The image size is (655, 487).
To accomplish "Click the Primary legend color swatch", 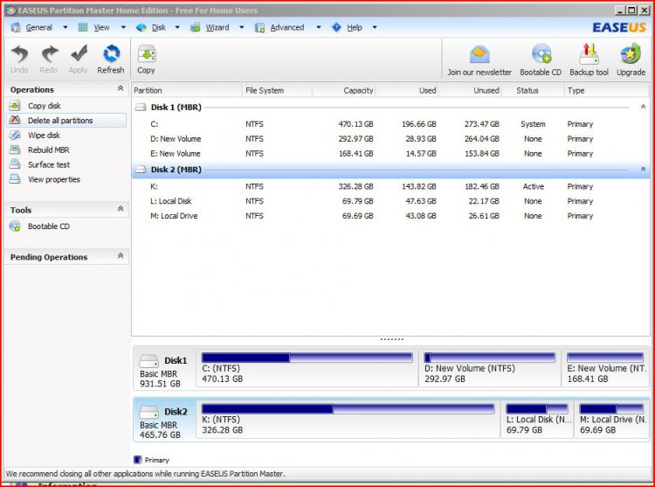I will (x=137, y=460).
